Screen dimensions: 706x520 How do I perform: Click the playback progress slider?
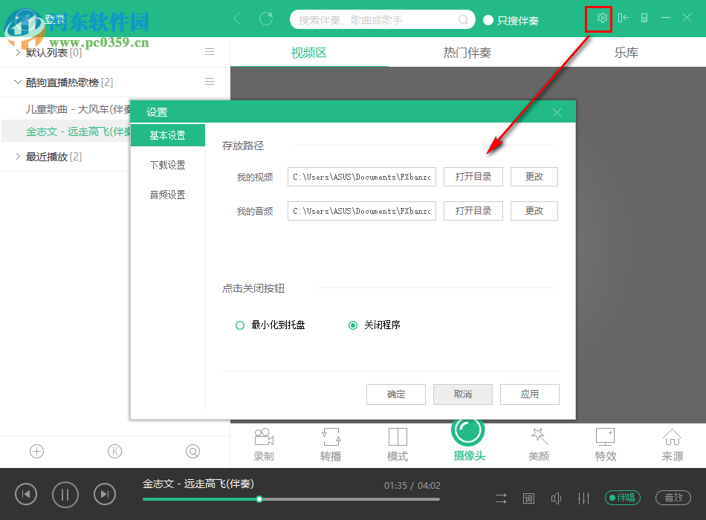[x=259, y=499]
